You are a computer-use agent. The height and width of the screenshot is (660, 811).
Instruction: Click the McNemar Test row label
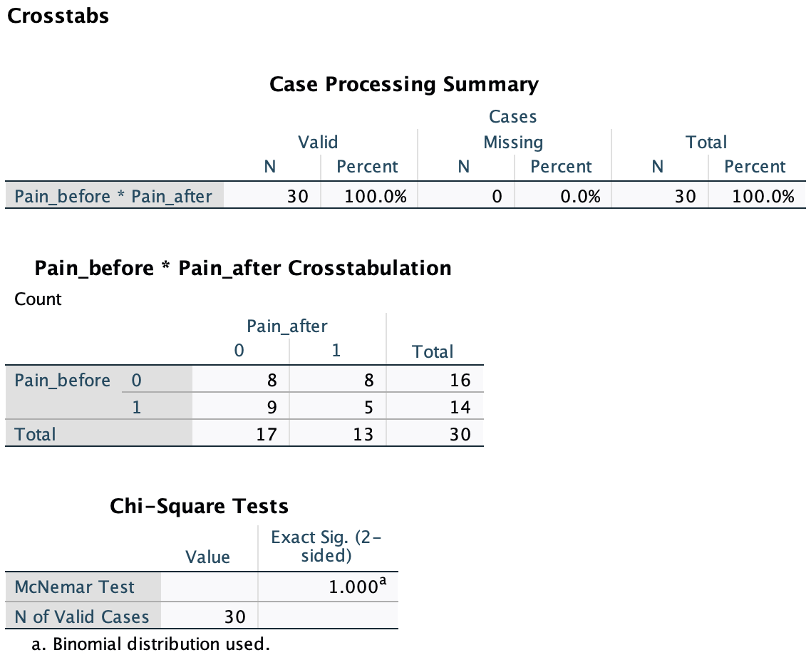pos(75,587)
